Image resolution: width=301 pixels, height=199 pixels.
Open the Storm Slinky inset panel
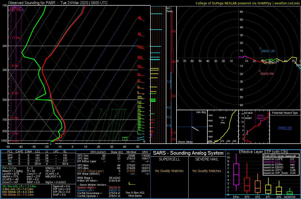[192, 127]
